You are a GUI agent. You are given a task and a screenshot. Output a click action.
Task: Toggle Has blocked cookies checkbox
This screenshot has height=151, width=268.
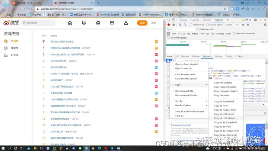coord(234,34)
